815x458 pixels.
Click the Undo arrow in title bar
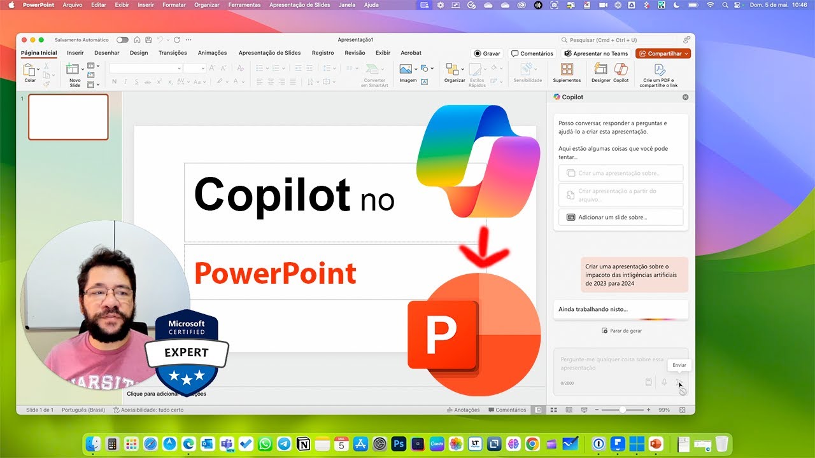coord(160,39)
